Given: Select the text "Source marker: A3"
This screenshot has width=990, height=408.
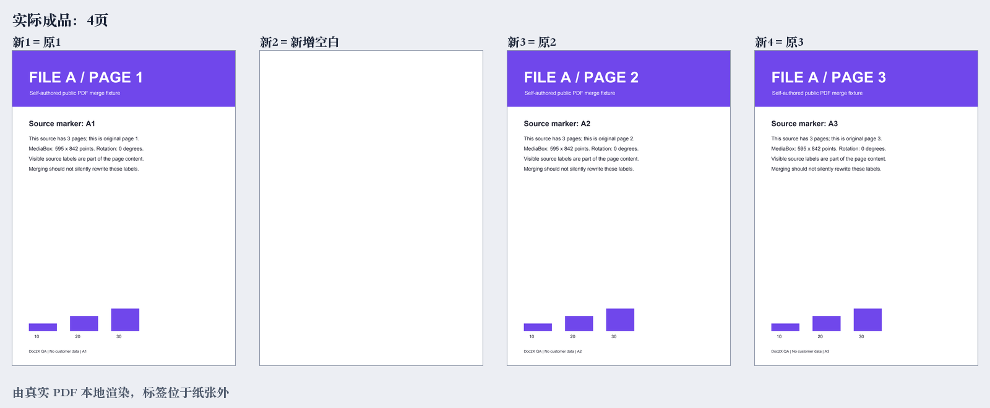Looking at the screenshot, I should coord(804,124).
